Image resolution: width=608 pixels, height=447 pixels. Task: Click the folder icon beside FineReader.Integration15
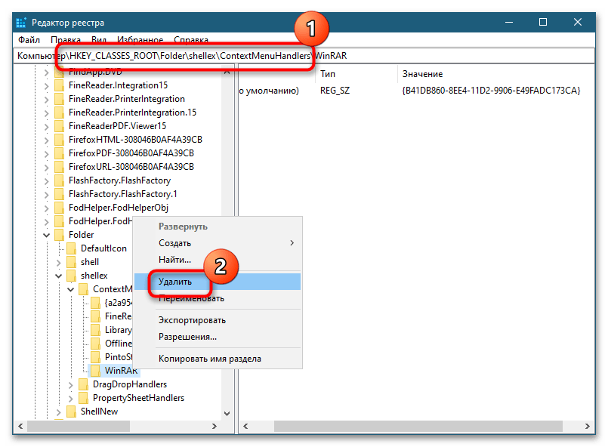(x=59, y=85)
